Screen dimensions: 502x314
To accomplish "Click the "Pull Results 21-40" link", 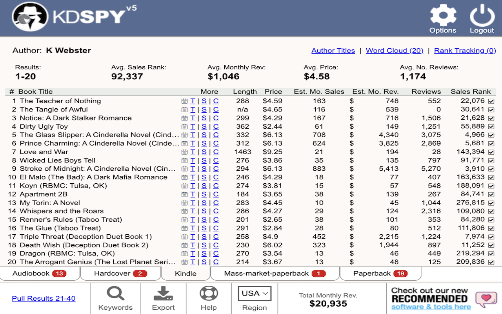I will click(x=43, y=298).
